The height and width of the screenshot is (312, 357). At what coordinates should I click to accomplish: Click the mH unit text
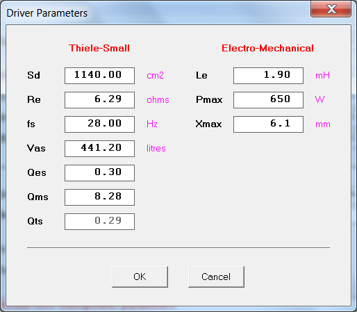click(x=322, y=76)
